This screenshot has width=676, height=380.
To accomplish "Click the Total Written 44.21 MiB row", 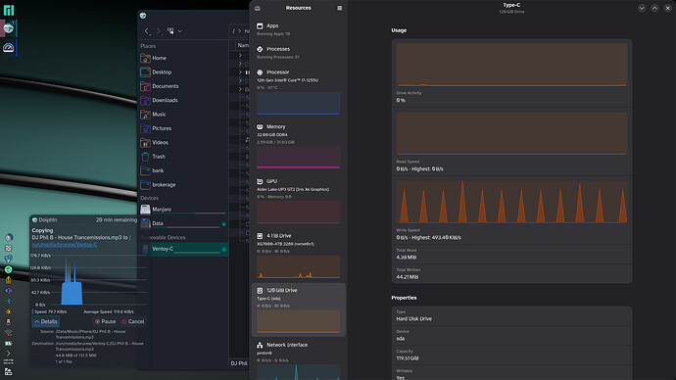I will click(511, 273).
